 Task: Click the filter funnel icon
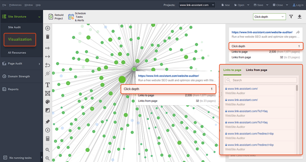point(291,17)
